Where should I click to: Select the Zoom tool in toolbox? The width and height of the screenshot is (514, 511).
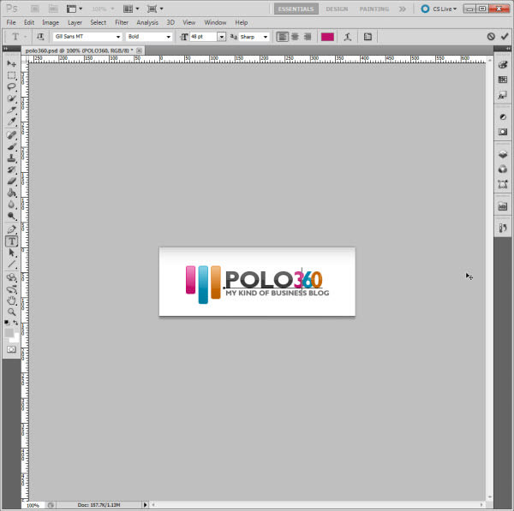(x=11, y=312)
